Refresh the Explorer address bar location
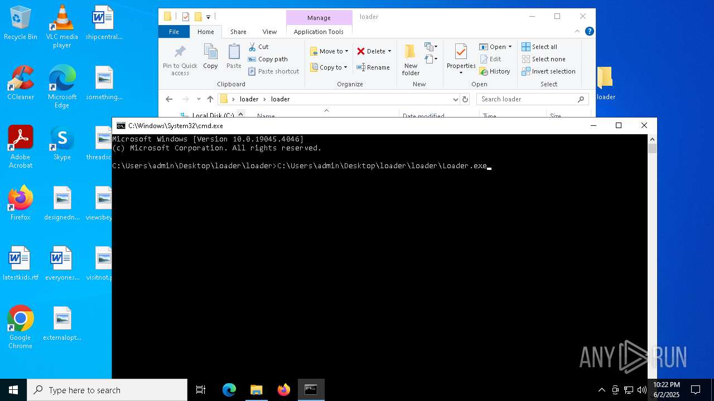 click(x=465, y=99)
